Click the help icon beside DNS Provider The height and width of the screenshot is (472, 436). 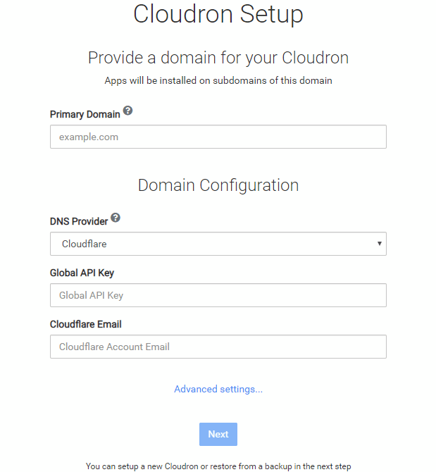[x=116, y=218]
